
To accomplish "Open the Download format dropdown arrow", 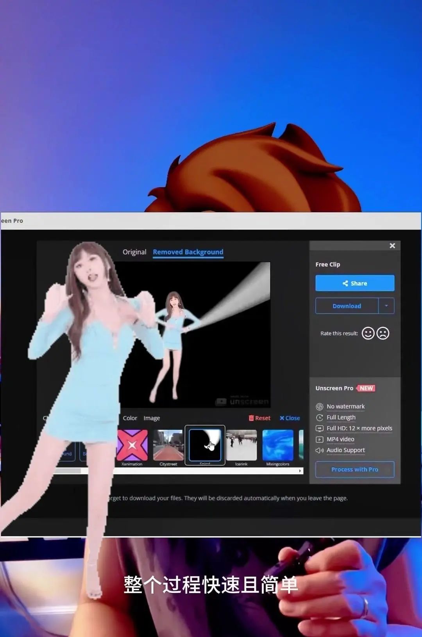I will (386, 306).
